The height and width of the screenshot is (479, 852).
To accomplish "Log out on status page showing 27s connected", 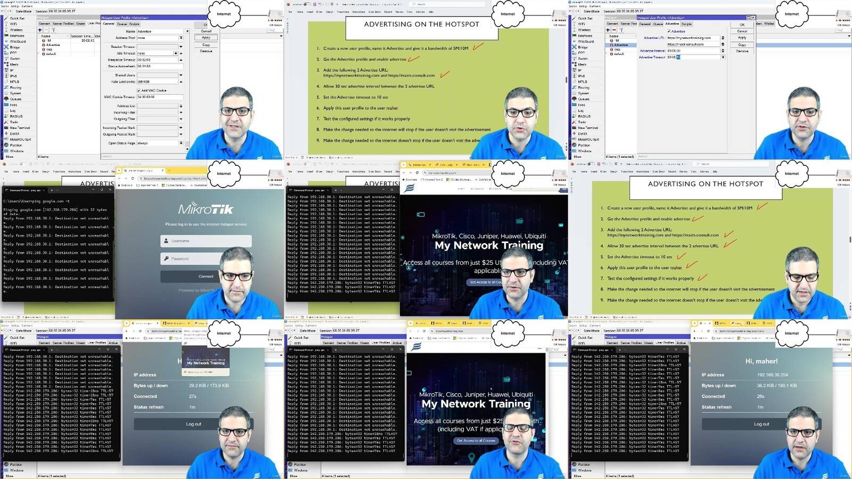I will [x=193, y=424].
